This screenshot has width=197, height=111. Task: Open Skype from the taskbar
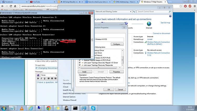coord(93,108)
